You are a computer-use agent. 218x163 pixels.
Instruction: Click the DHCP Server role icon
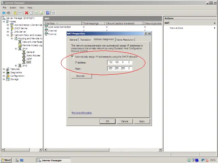coord(12,28)
